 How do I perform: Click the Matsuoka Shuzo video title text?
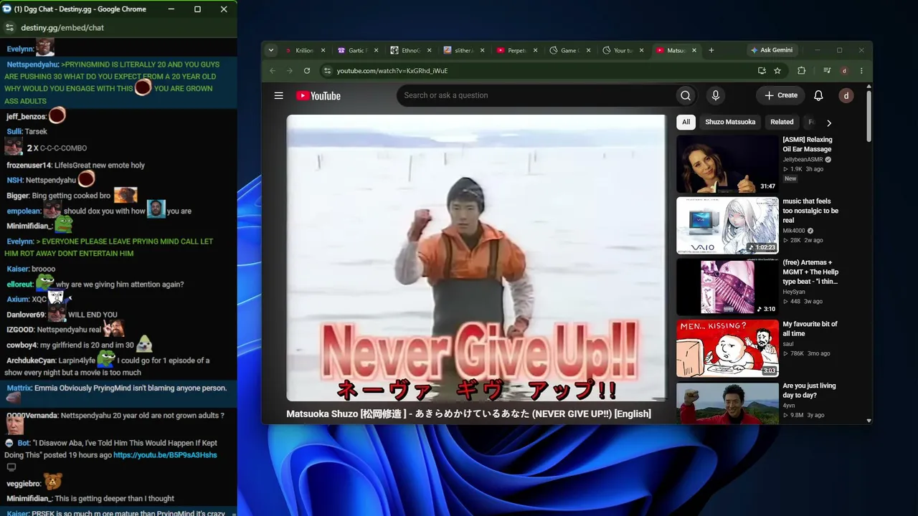[x=468, y=414]
